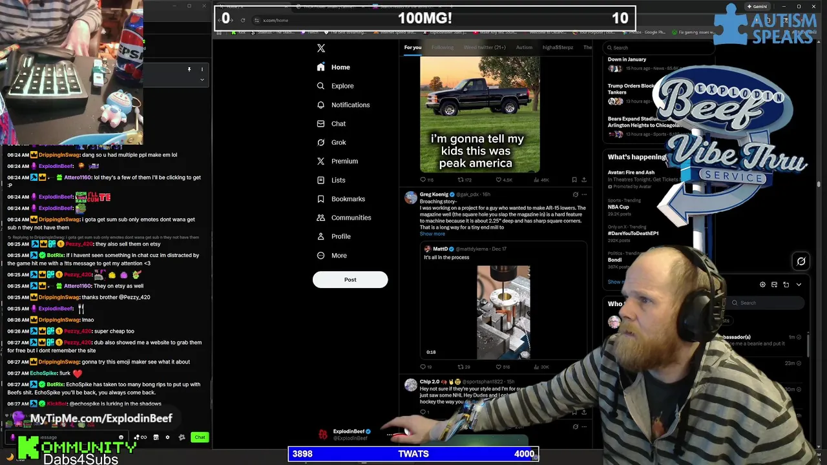Select the For you tab
Viewport: 827px width, 465px height.
412,47
